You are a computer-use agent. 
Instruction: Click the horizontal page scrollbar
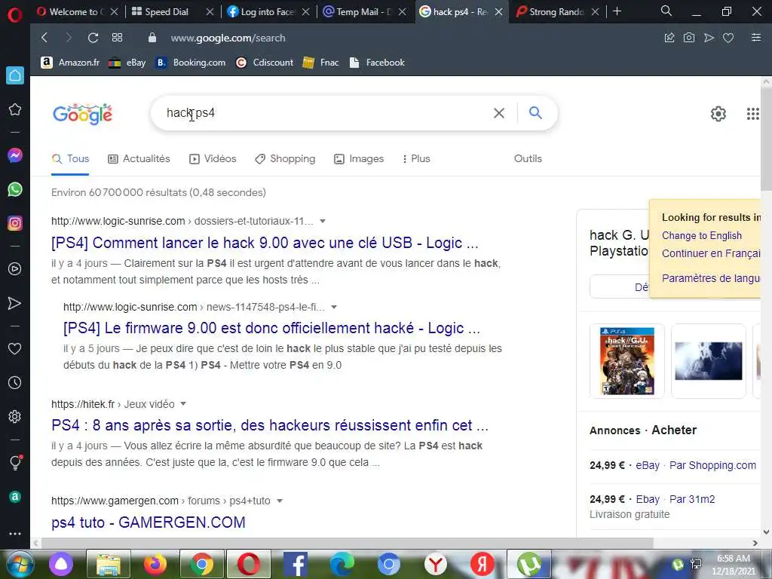tap(347, 543)
